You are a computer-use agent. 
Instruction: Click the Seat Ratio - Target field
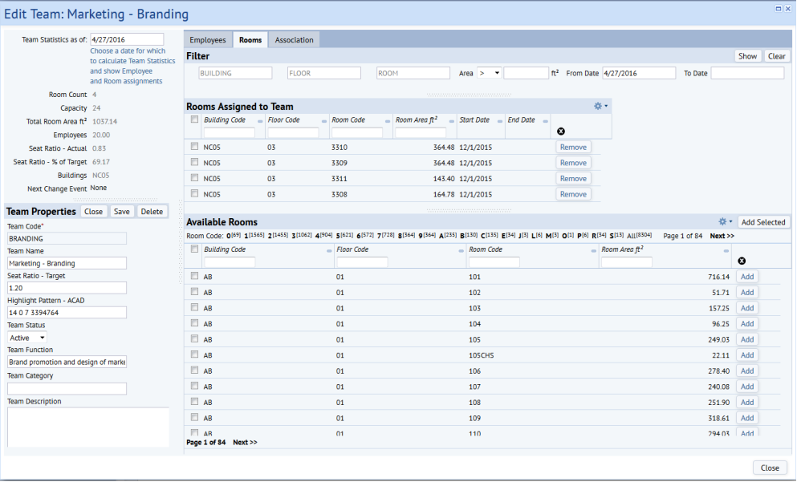click(x=67, y=288)
